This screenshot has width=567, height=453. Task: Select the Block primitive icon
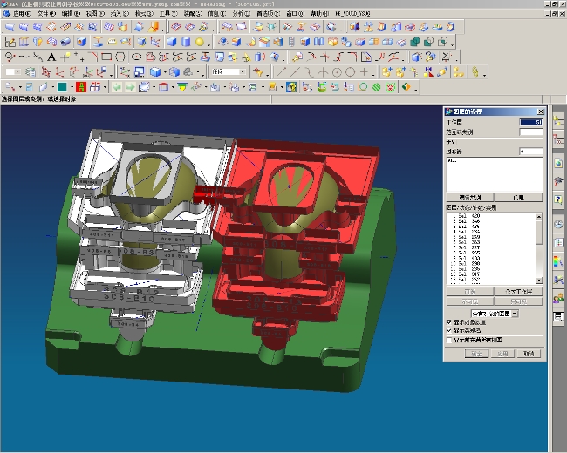pyautogui.click(x=172, y=42)
